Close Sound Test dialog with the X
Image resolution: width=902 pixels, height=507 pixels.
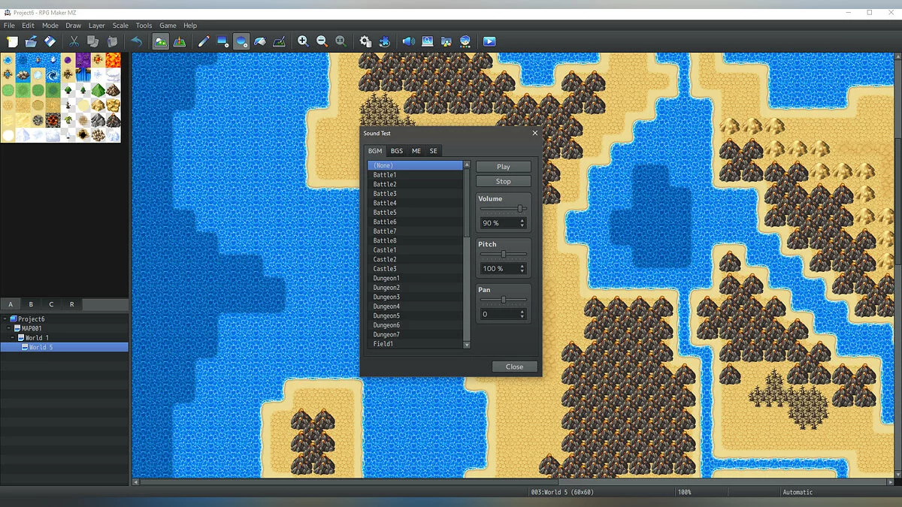click(535, 133)
